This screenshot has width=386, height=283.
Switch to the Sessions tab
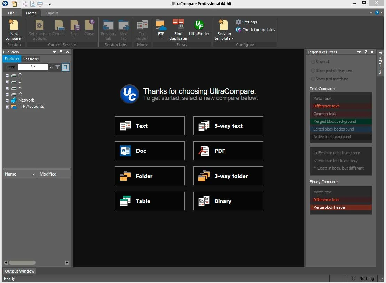click(x=31, y=59)
